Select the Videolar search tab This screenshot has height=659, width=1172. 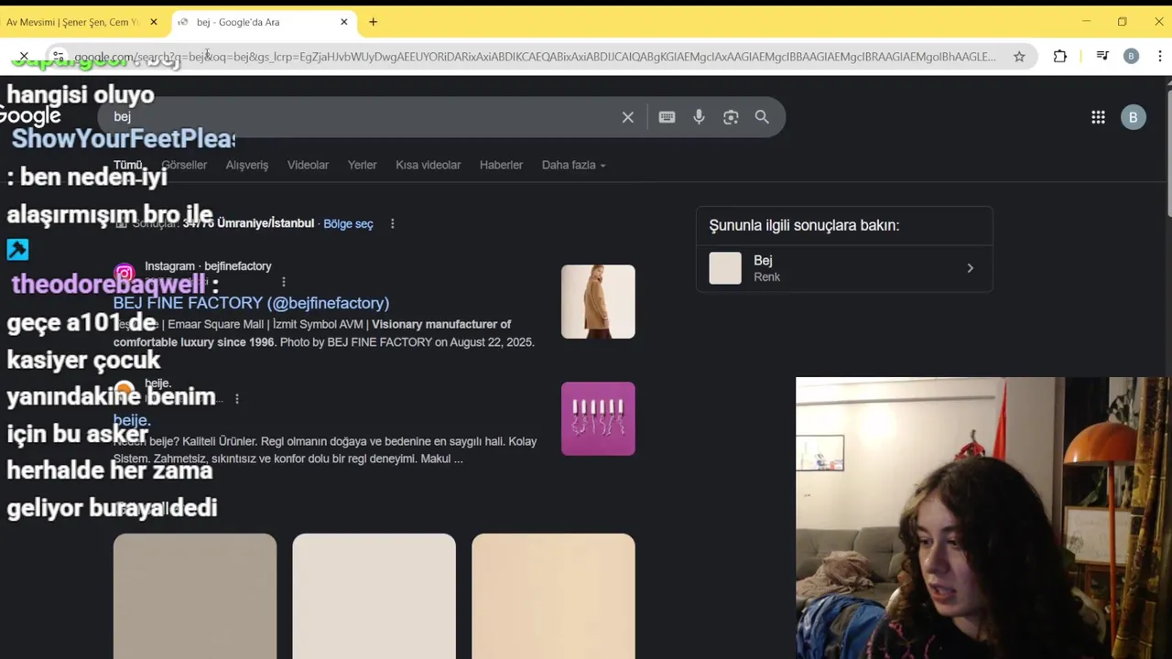pos(308,165)
